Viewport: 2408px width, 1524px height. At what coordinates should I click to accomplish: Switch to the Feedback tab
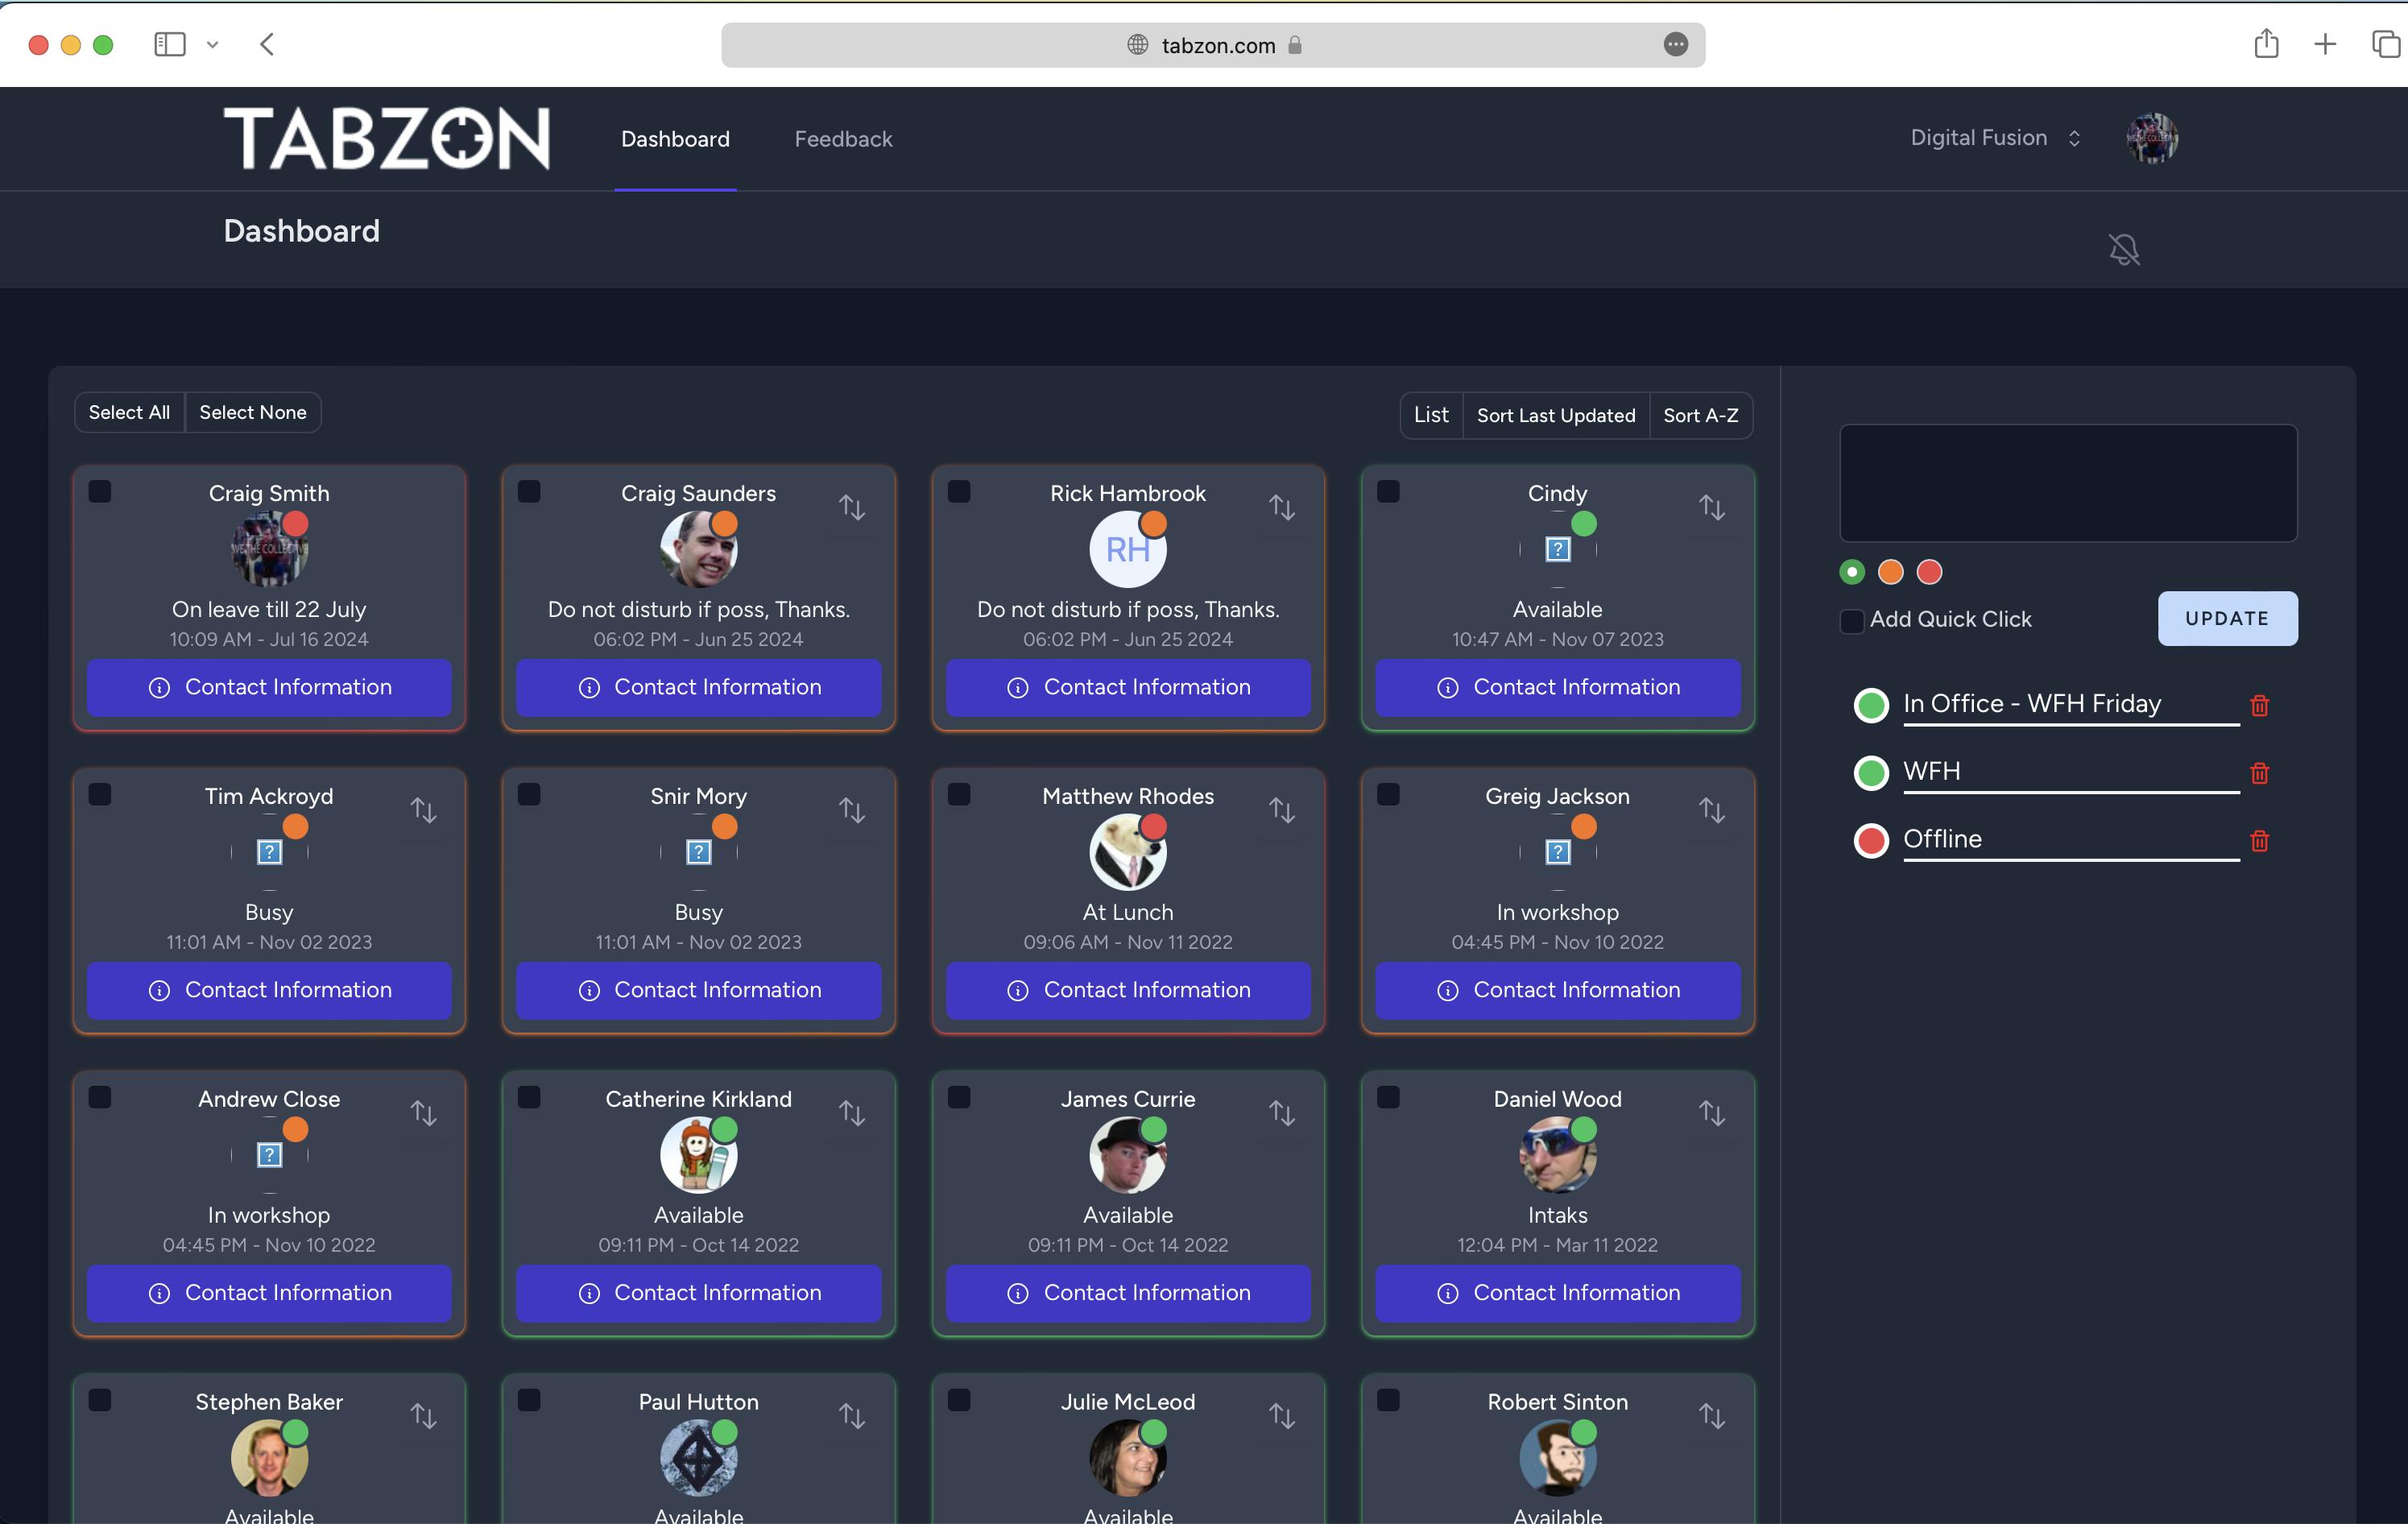(843, 139)
